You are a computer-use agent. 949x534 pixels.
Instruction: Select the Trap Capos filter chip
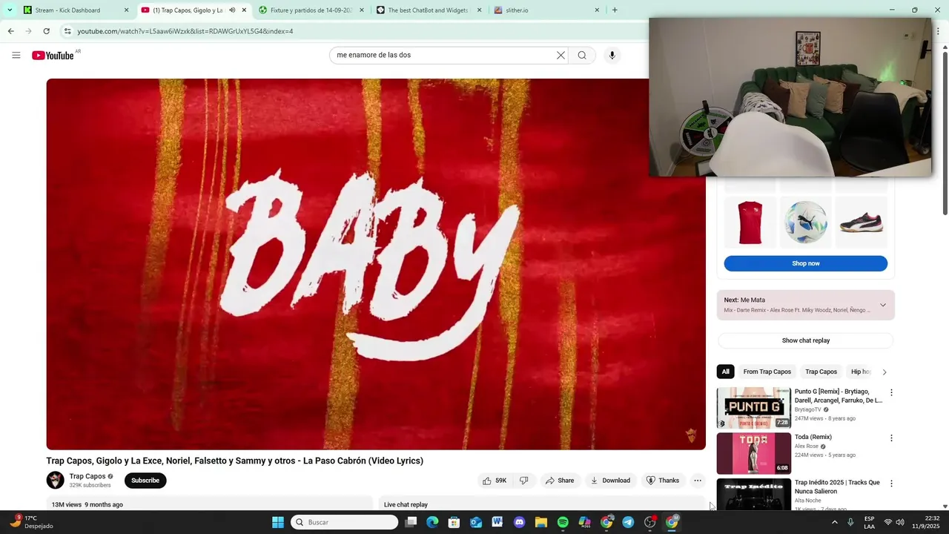click(821, 372)
